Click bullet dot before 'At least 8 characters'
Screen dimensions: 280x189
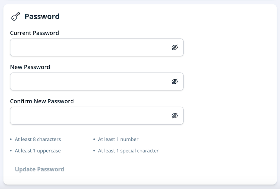11,139
